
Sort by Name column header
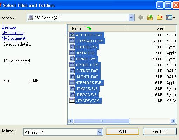(x=97, y=28)
